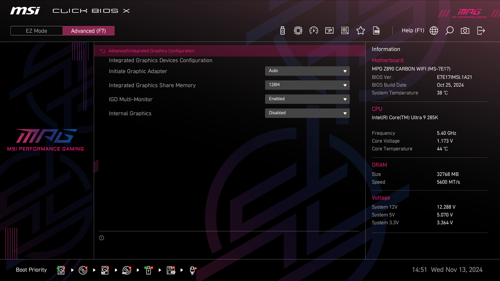Open the magnifier search icon
Viewport: 500px width, 281px height.
(449, 31)
